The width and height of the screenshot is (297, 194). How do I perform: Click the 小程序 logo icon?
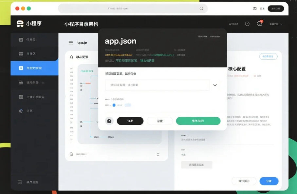point(20,24)
